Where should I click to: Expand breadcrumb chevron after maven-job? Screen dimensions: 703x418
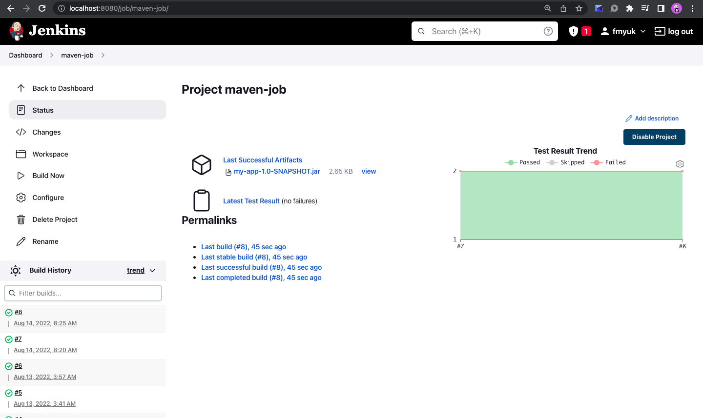[103, 55]
